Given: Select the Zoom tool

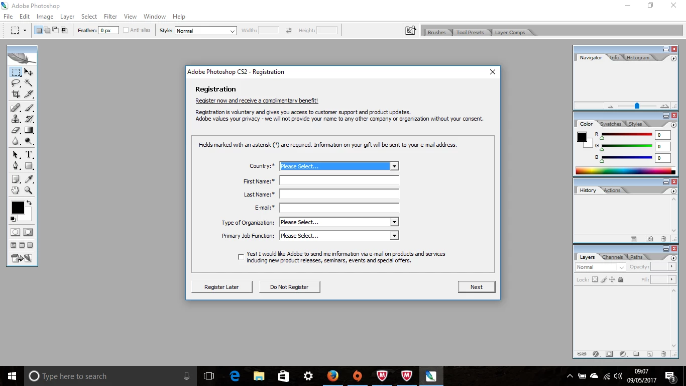Looking at the screenshot, I should tap(29, 190).
